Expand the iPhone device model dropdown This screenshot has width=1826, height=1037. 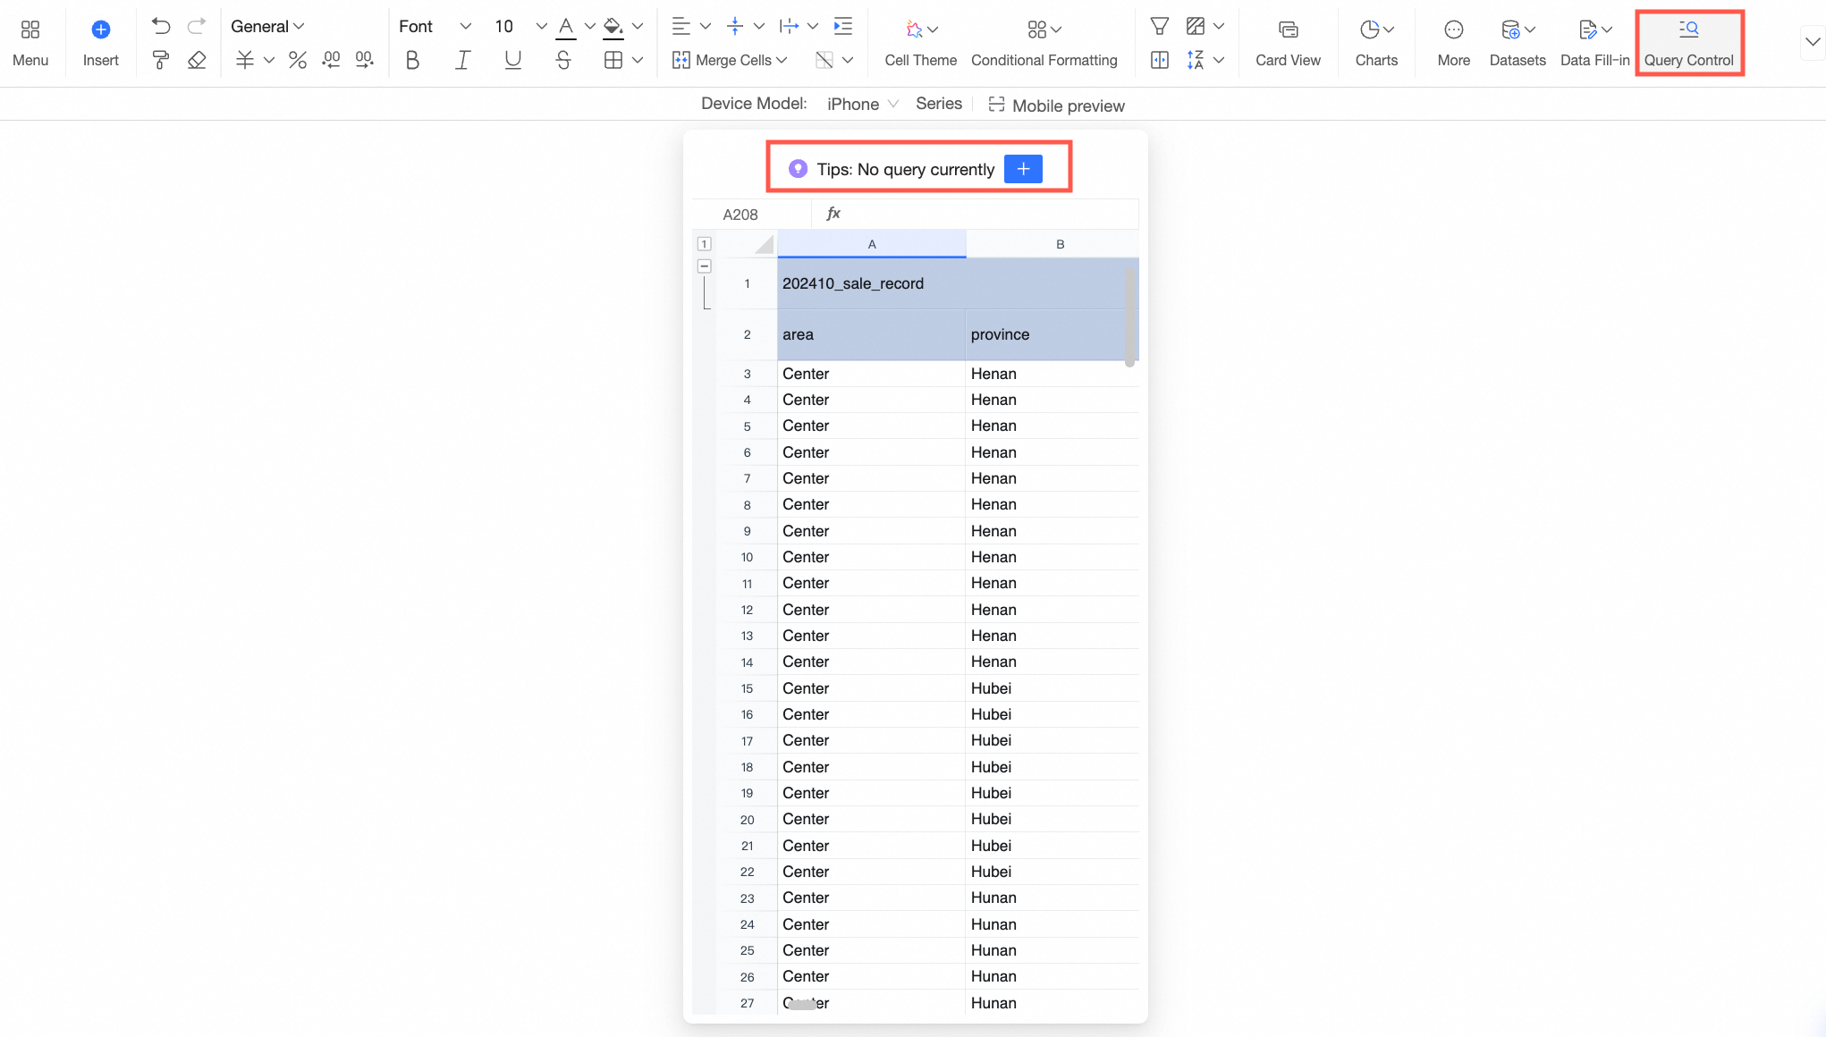coord(862,105)
